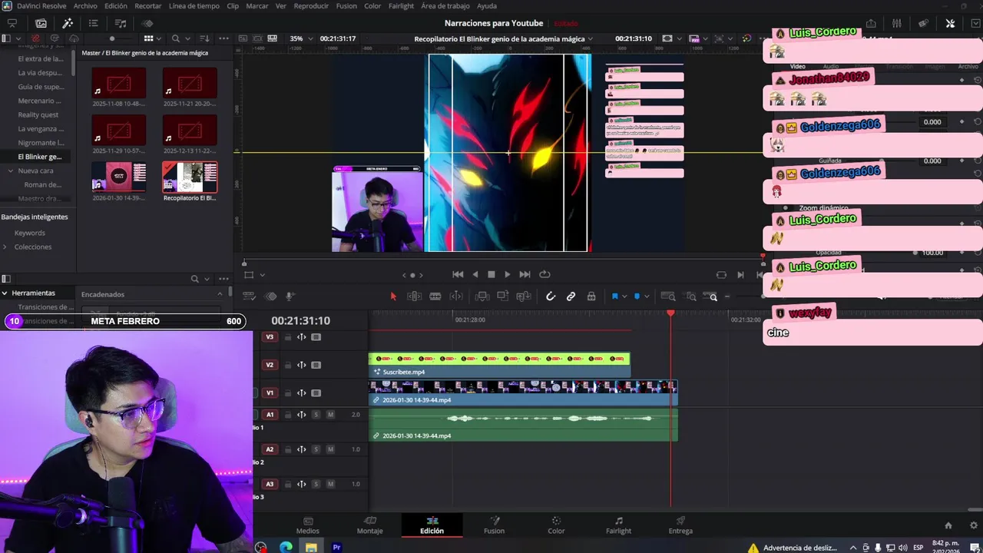This screenshot has width=983, height=553.
Task: Switch to the Montaje page
Action: [x=369, y=525]
